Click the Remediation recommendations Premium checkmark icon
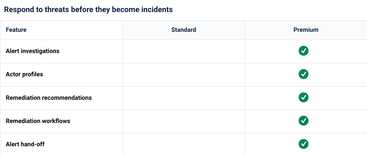This screenshot has height=156, width=367. coord(303,97)
